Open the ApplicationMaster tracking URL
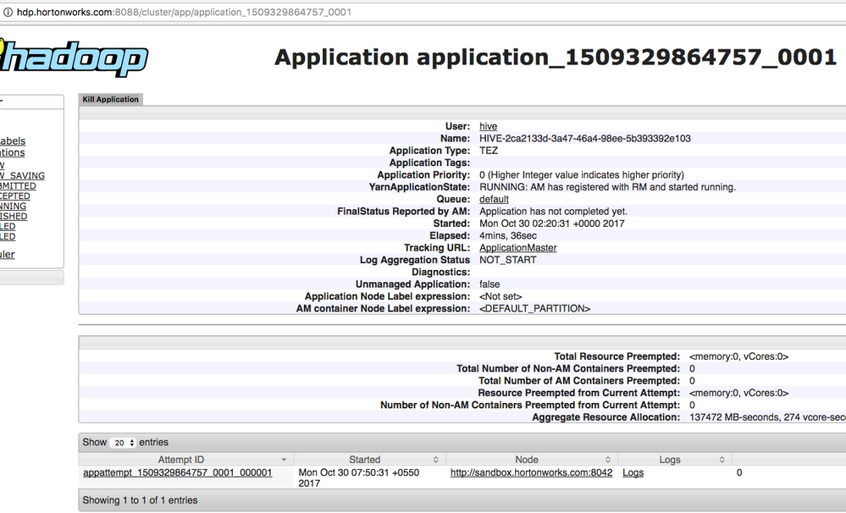The image size is (846, 513). point(517,247)
